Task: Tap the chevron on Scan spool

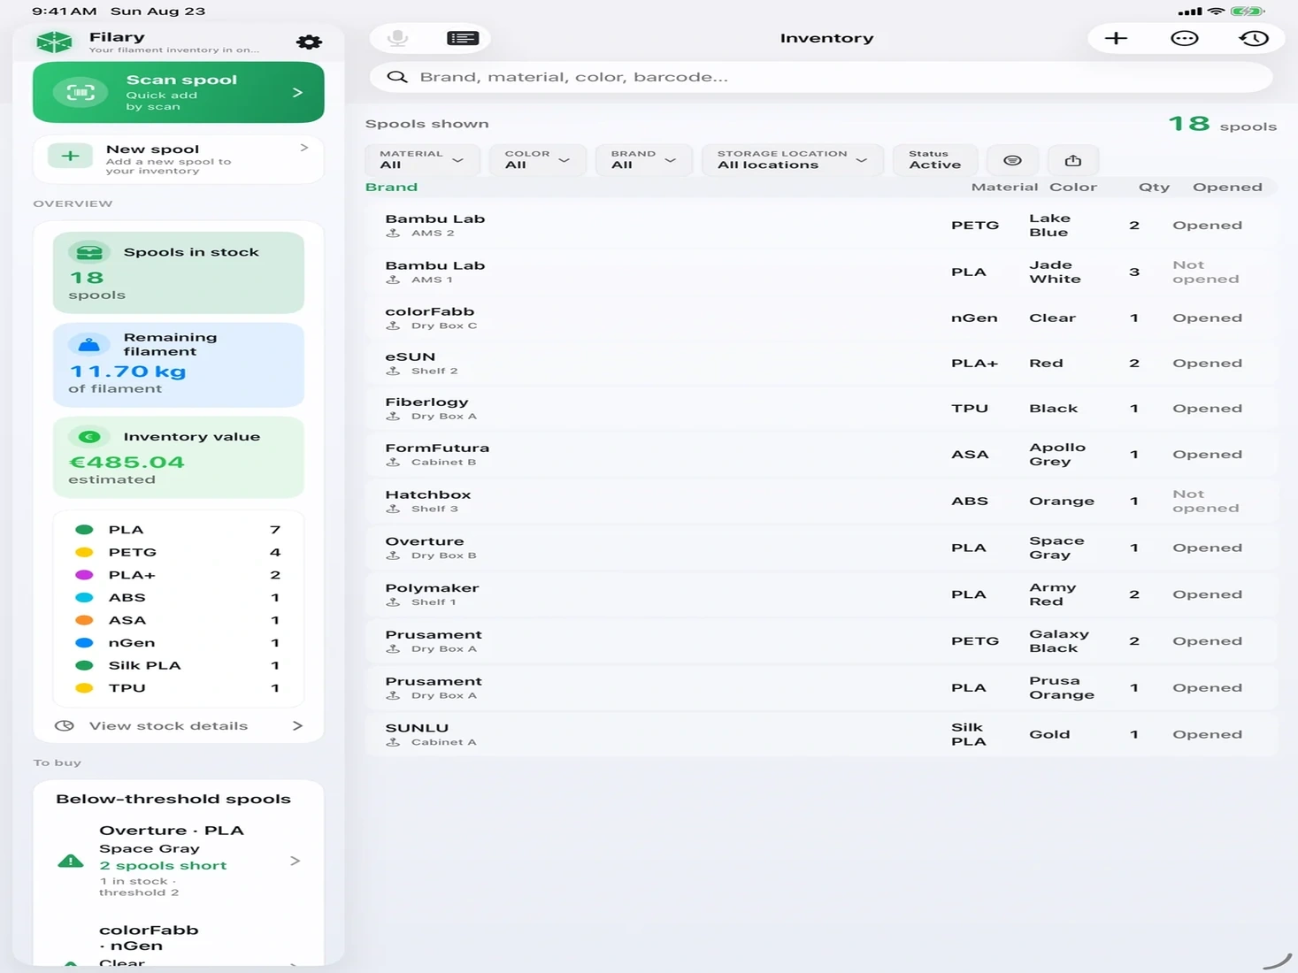Action: (298, 92)
